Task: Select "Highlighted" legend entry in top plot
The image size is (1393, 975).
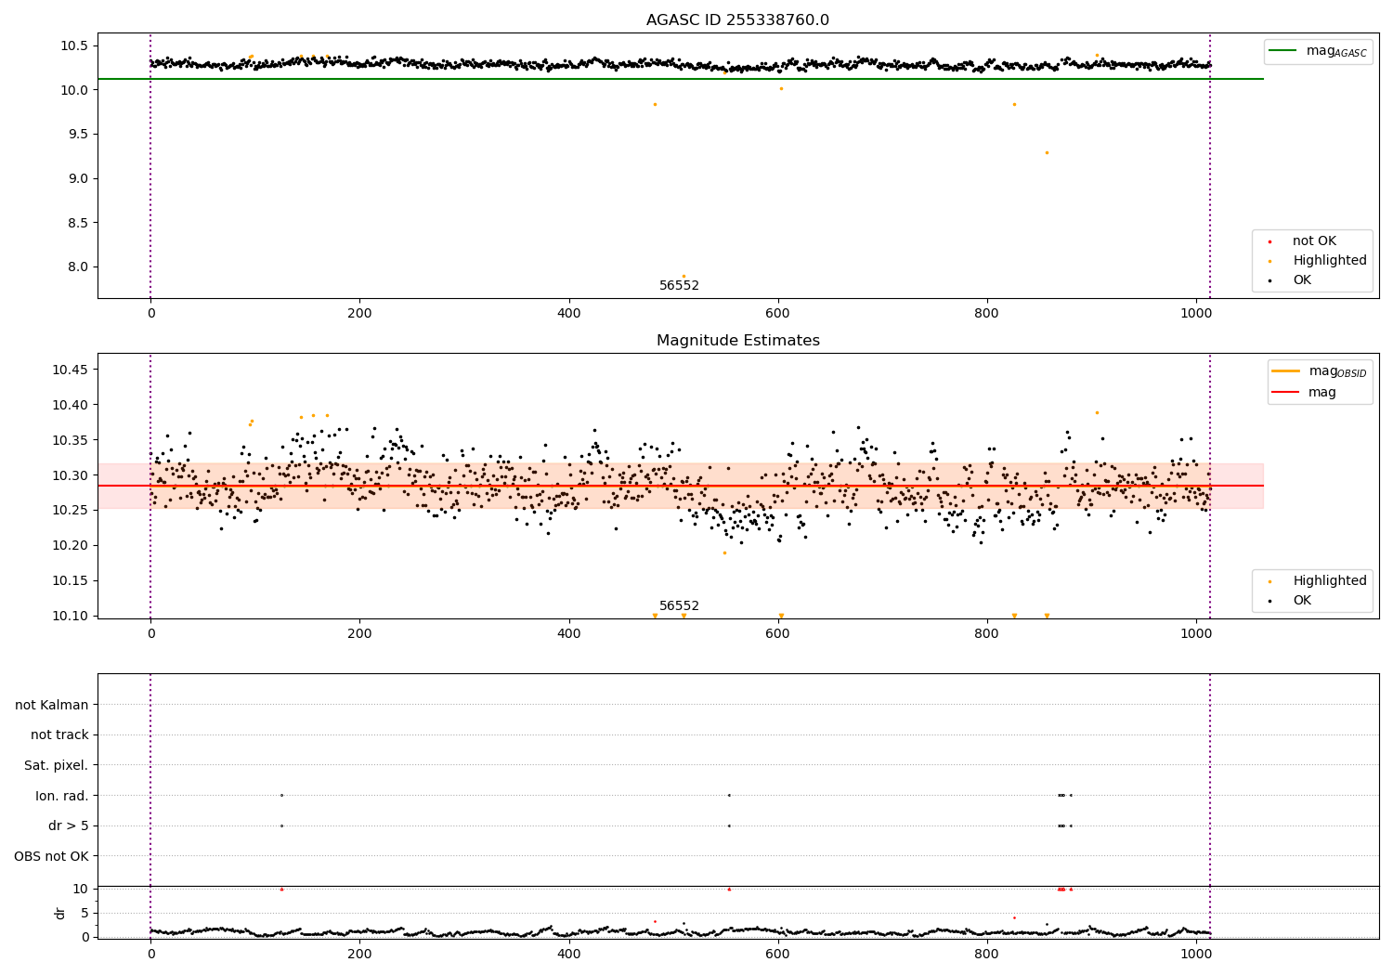Action: click(x=1330, y=261)
